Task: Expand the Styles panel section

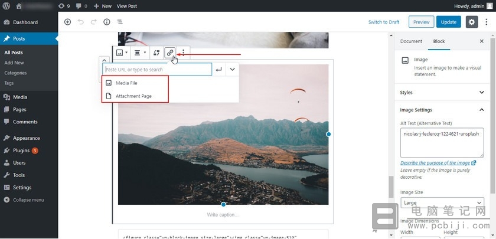Action: pyautogui.click(x=442, y=92)
